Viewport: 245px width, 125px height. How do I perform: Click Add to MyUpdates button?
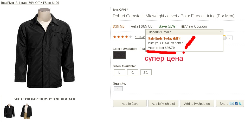pyautogui.click(x=197, y=103)
